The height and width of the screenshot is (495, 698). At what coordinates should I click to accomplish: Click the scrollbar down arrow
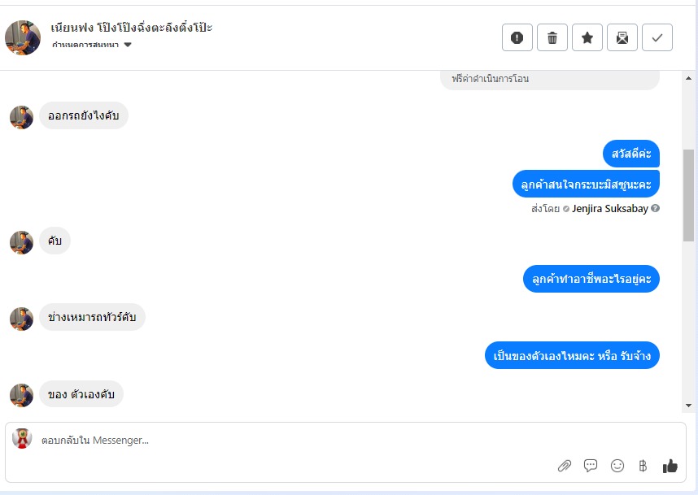[689, 406]
